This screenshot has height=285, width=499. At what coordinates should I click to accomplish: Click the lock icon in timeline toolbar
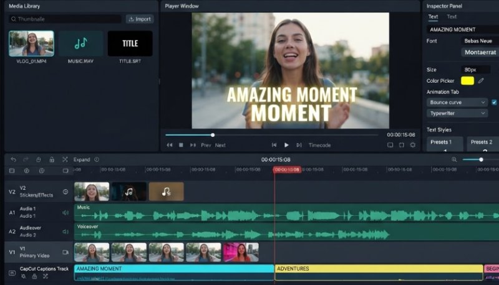click(x=52, y=159)
